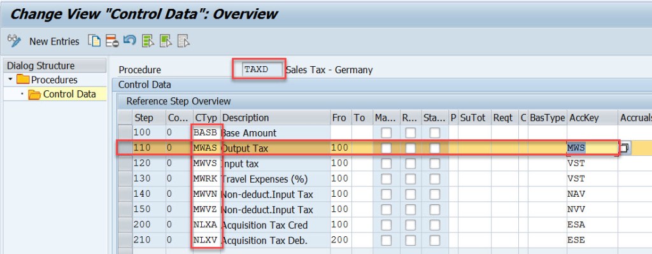Screen dimensions: 652x254
Task: Click the Accruals column header
Action: click(x=635, y=118)
